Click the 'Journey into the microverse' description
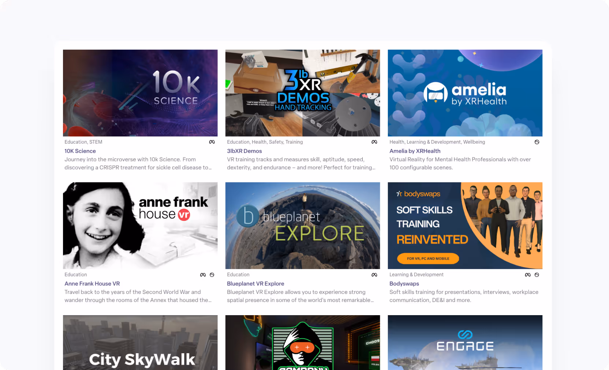This screenshot has width=609, height=370. point(138,163)
